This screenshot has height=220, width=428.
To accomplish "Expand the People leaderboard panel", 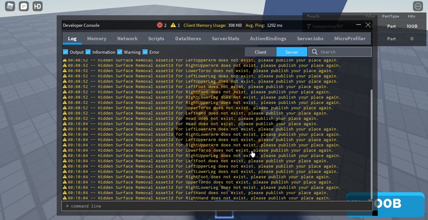I will pyautogui.click(x=313, y=16).
